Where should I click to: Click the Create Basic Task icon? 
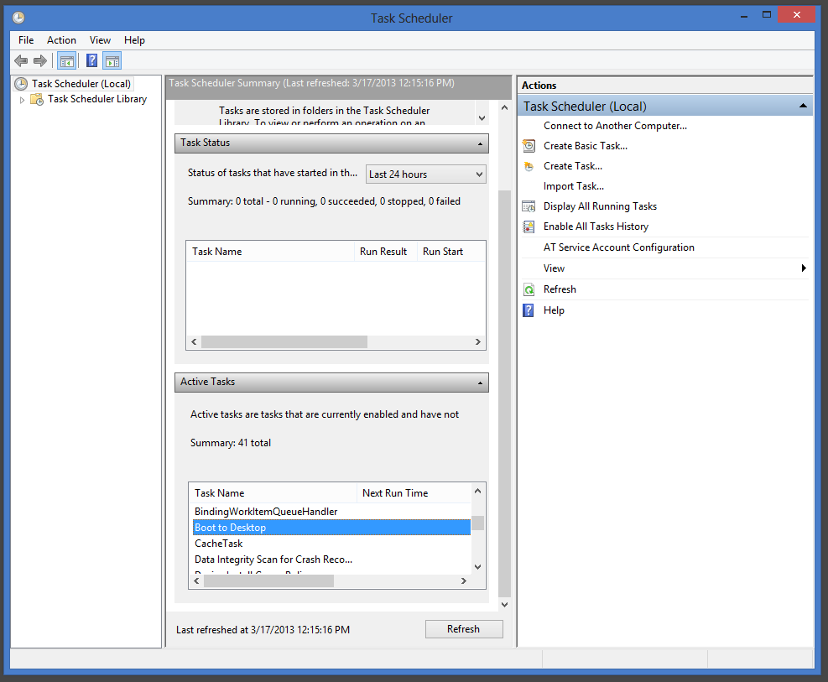pyautogui.click(x=529, y=146)
